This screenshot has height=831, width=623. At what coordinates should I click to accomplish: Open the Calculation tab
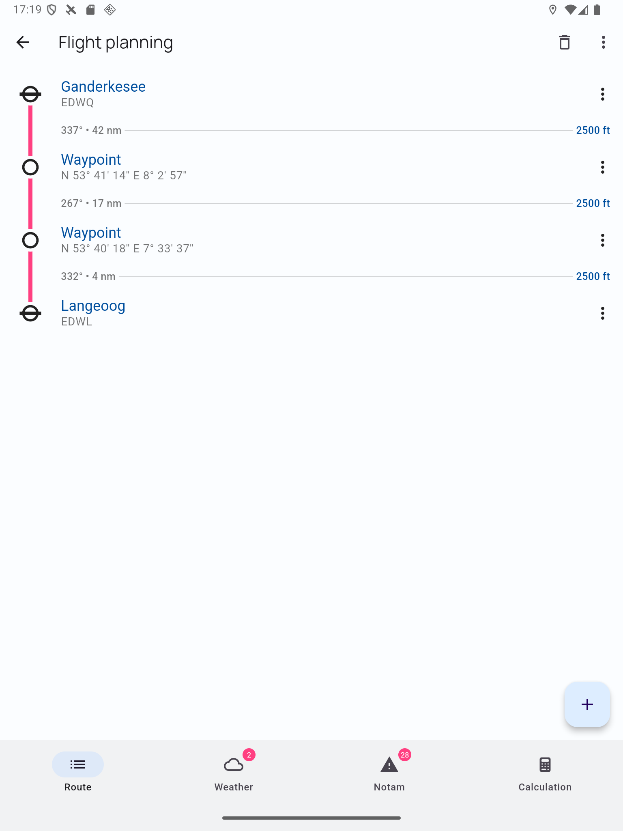[545, 771]
